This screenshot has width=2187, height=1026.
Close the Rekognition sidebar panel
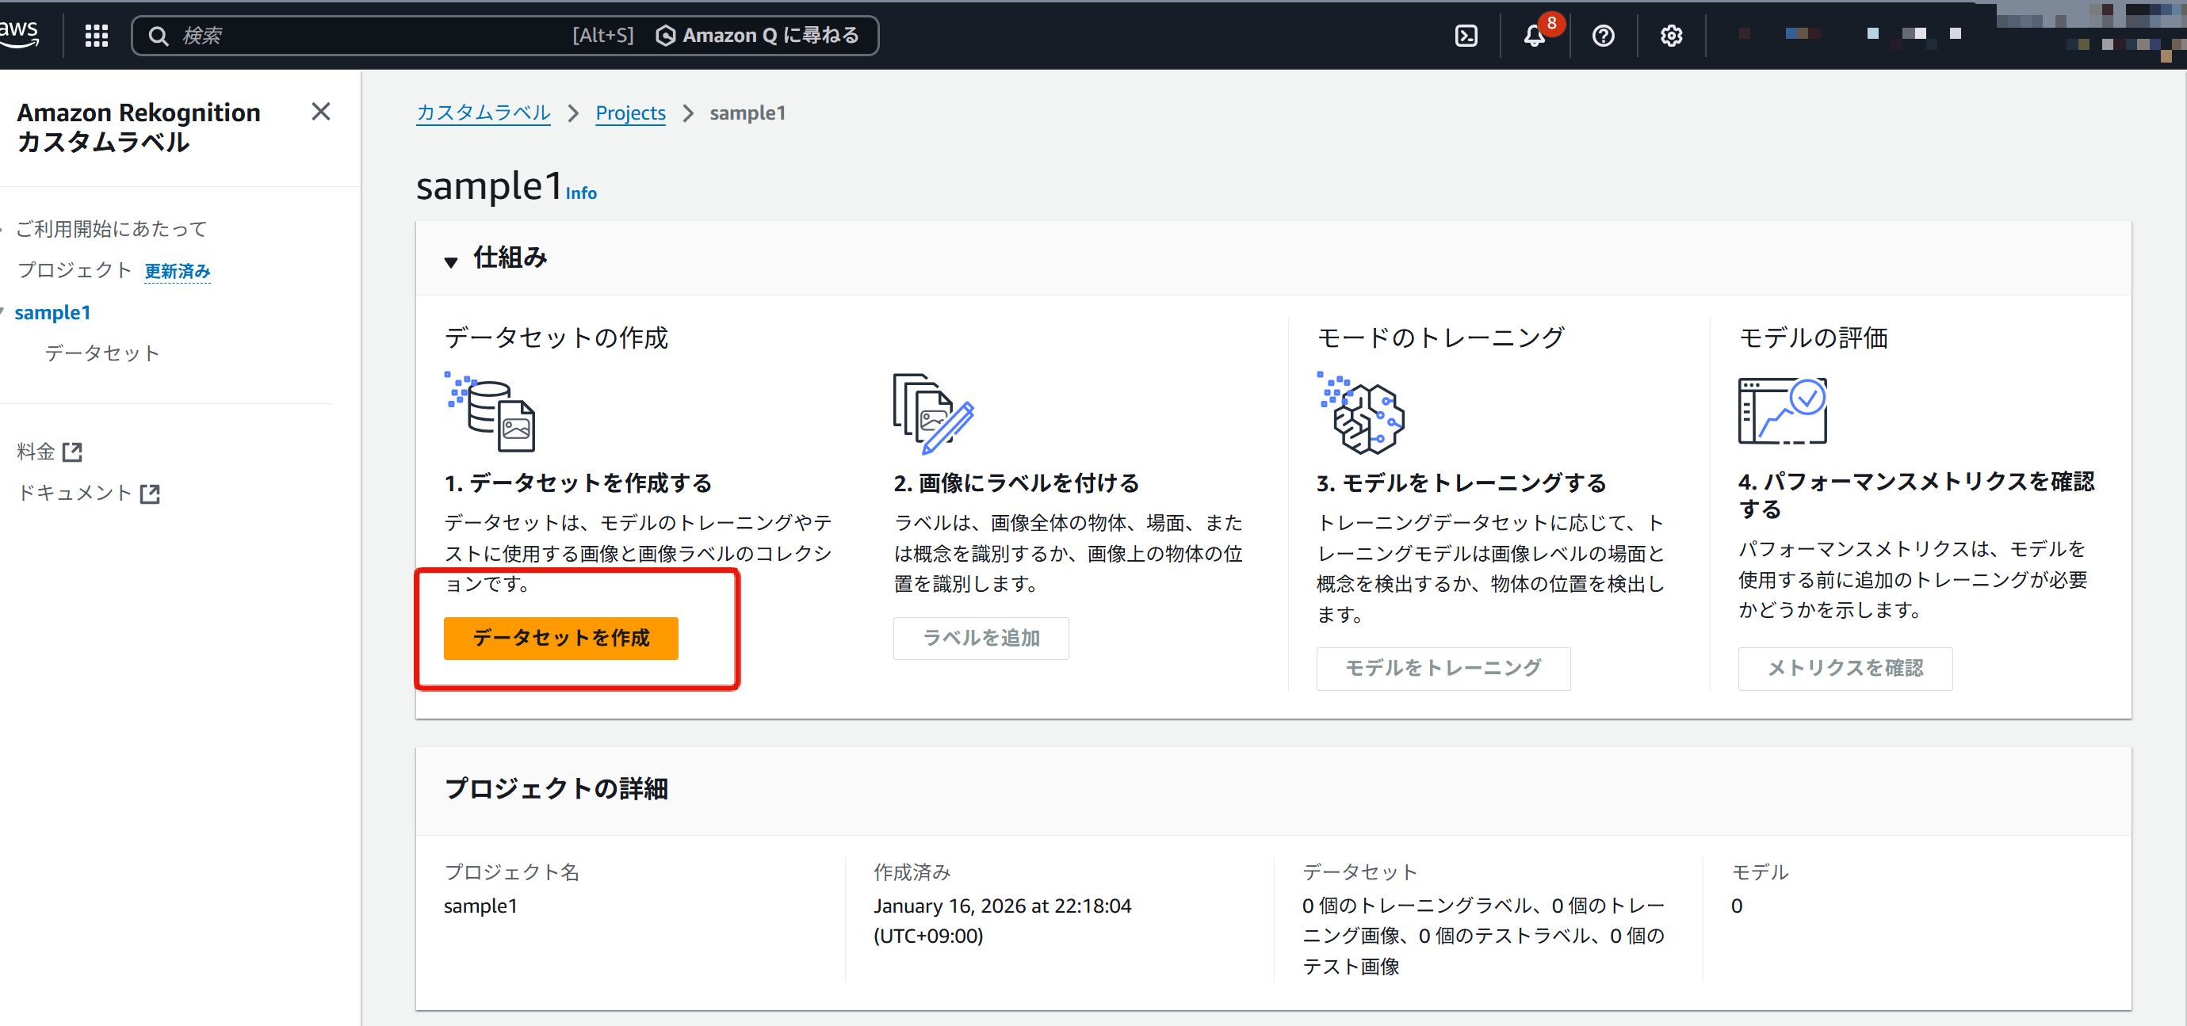pos(320,112)
